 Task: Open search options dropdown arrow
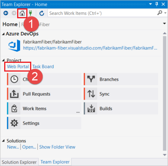click(165, 13)
